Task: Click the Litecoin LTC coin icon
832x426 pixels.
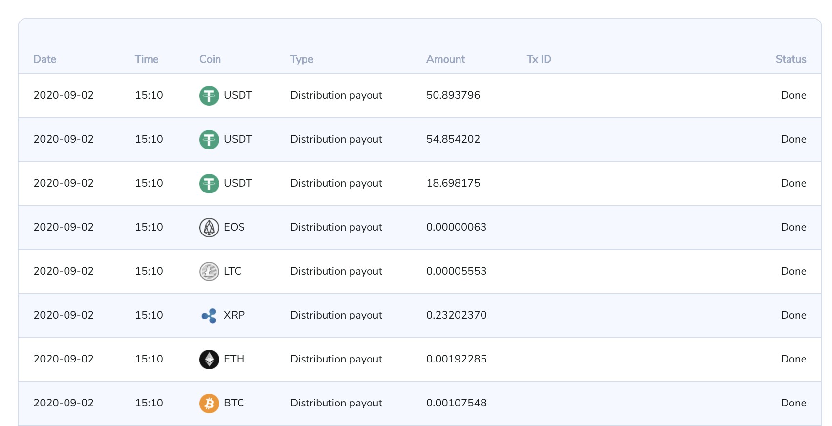Action: click(209, 271)
